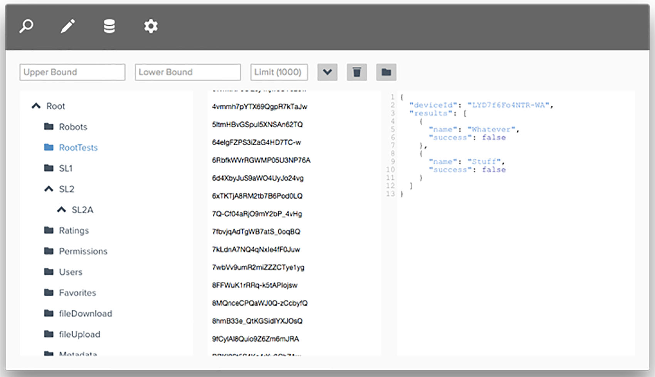Click the blue RootTests folder icon
Image resolution: width=655 pixels, height=377 pixels.
tap(49, 147)
